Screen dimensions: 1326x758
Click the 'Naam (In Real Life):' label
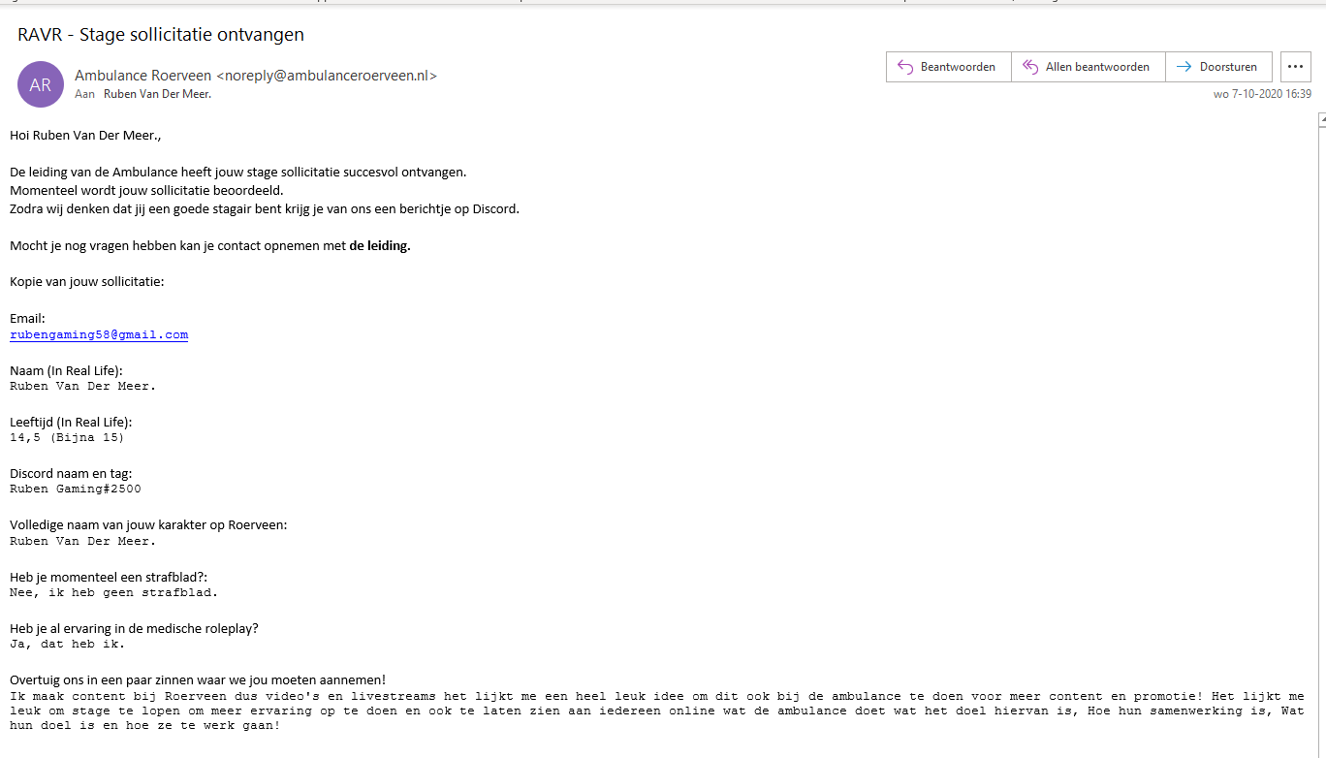click(x=66, y=370)
